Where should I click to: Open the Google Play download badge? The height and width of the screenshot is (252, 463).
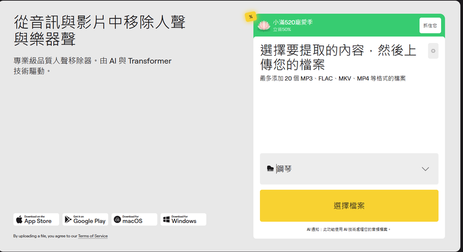(85, 219)
